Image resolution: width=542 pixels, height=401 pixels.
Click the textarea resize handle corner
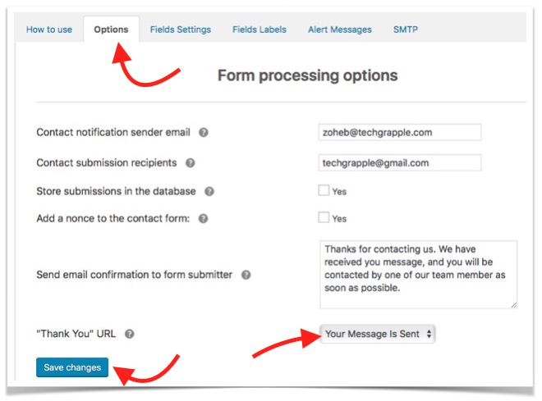(514, 304)
